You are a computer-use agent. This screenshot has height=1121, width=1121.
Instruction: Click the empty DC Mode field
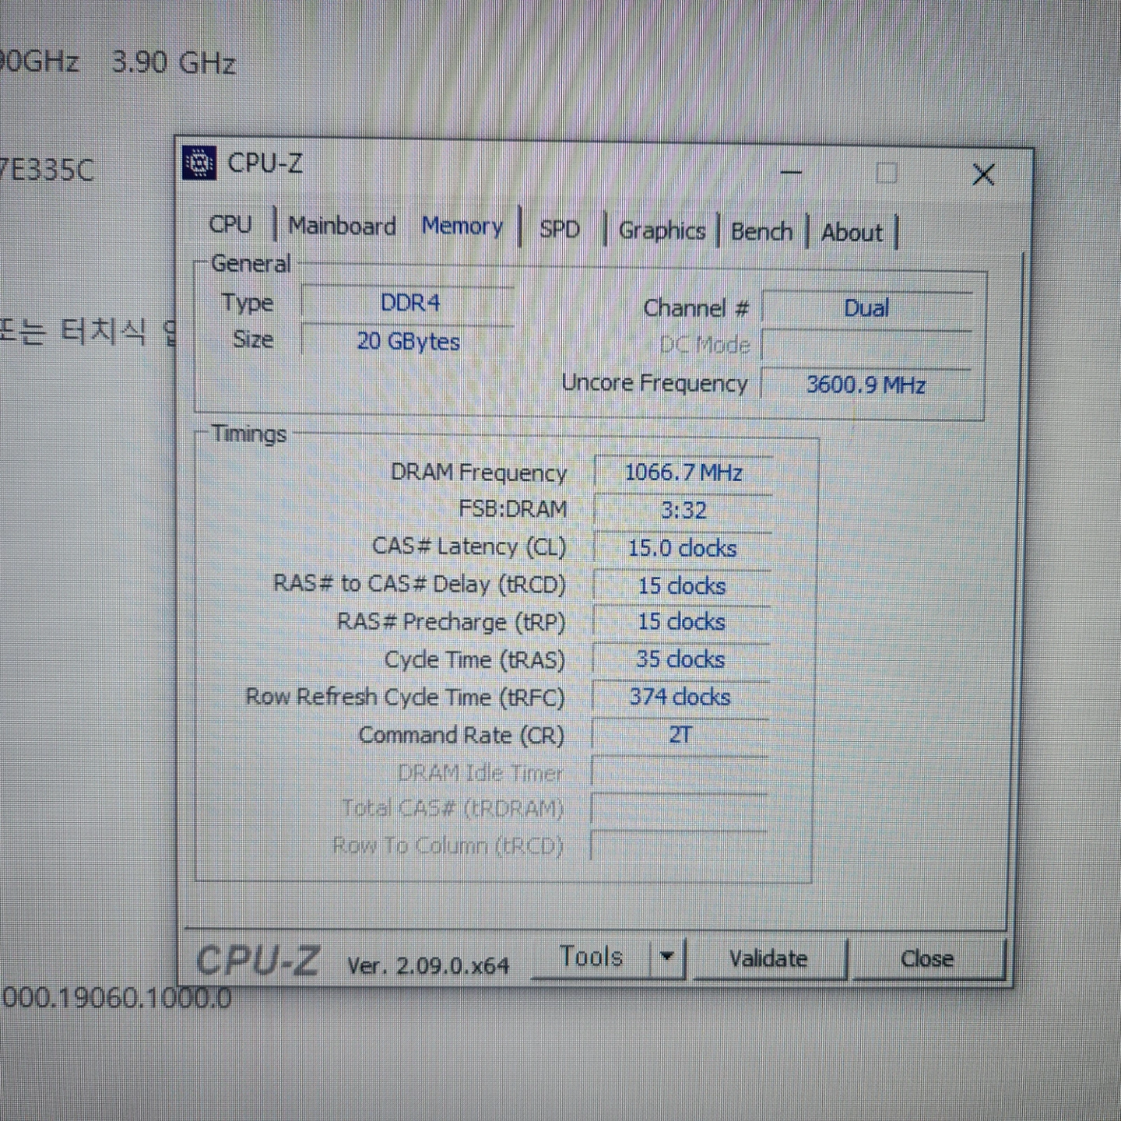point(866,347)
